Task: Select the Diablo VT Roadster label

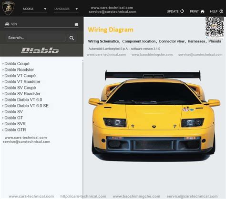Action: [22, 82]
